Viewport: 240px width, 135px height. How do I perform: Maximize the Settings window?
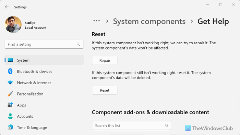pyautogui.click(x=220, y=5)
